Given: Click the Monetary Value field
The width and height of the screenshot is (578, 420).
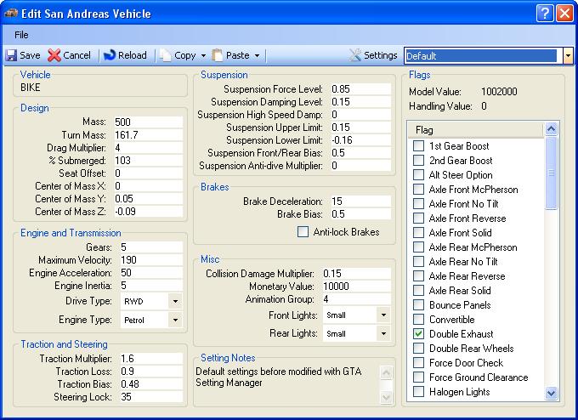Looking at the screenshot, I should [356, 287].
